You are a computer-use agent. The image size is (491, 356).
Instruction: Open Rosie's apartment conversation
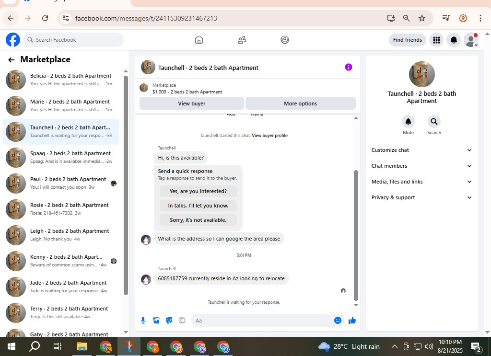click(x=61, y=209)
